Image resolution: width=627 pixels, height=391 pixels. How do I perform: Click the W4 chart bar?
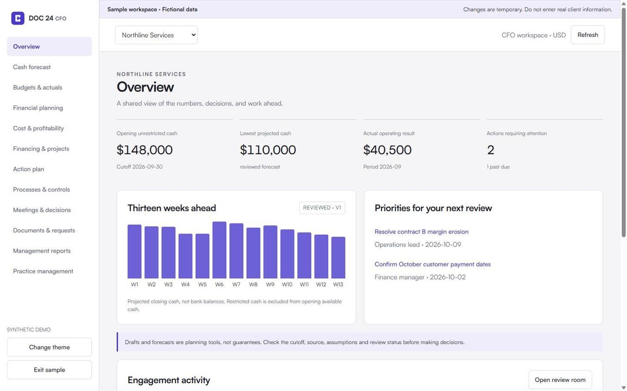(x=185, y=256)
